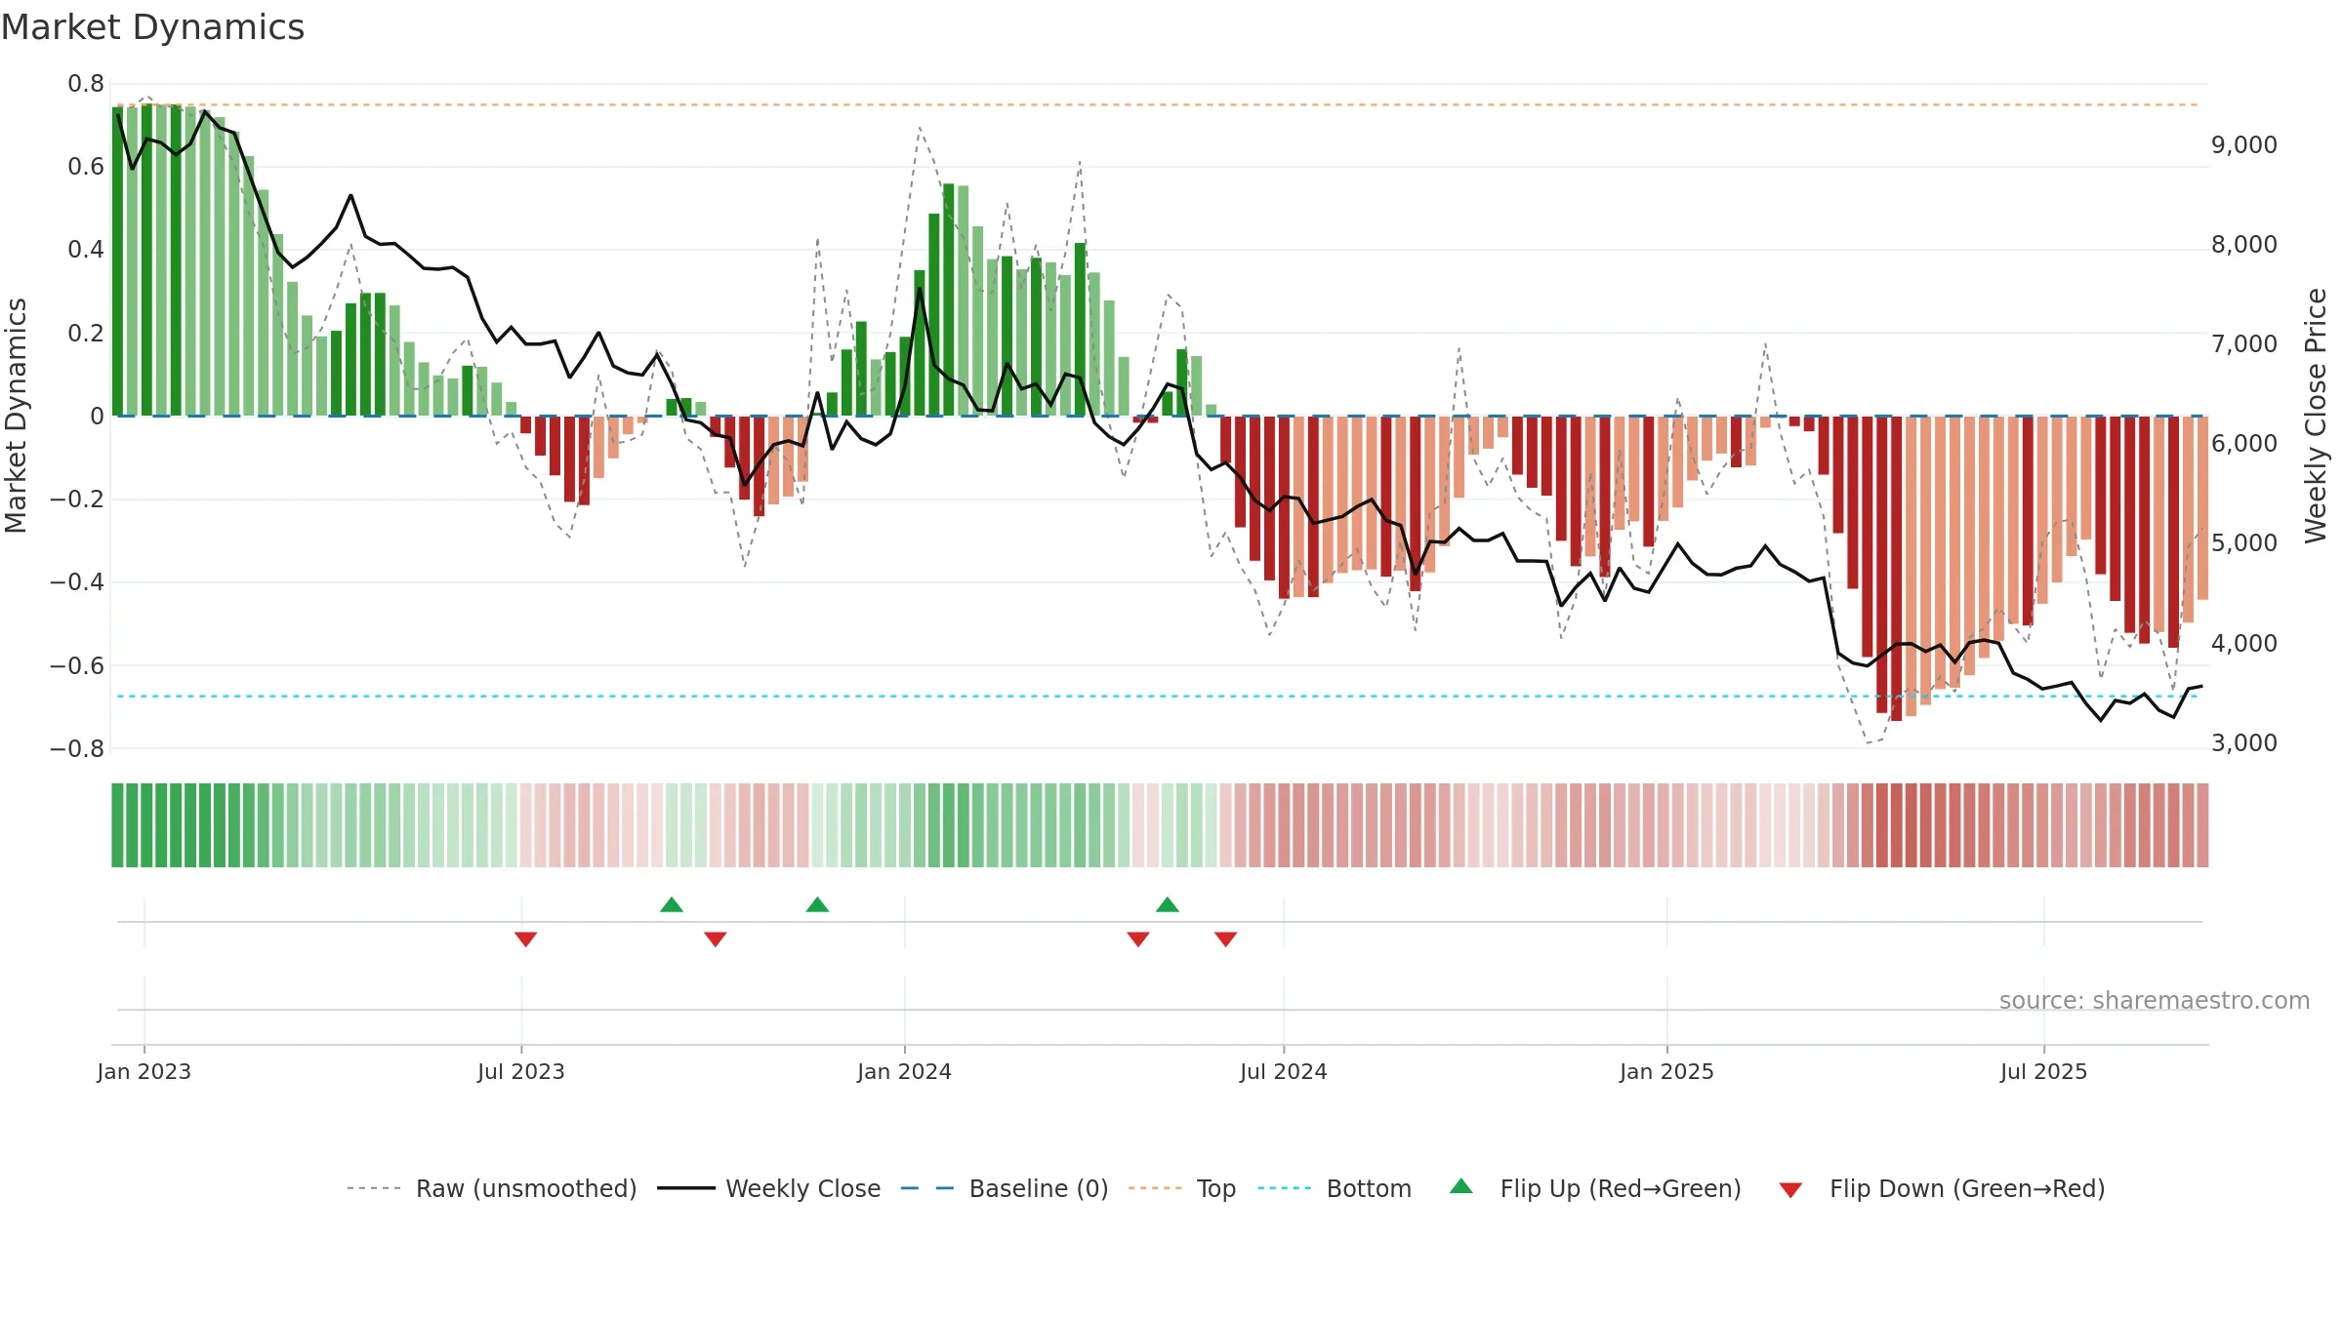
Task: Click the green Flip Up legend triangle icon
Action: point(1461,1186)
